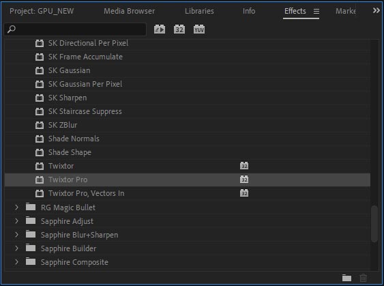Viewport: 384px width, 286px height.
Task: Select the Shade Normals effect
Action: [74, 139]
